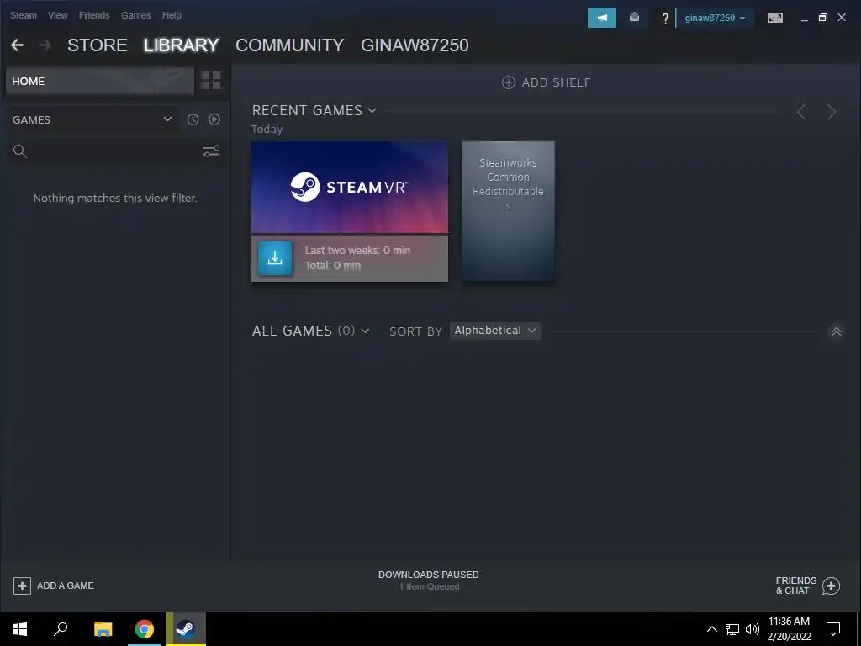Viewport: 861px width, 646px height.
Task: Click the Add Shelf plus icon
Action: [x=509, y=82]
